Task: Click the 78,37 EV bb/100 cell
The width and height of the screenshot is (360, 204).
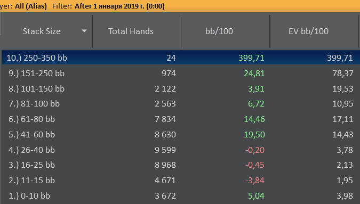Action: tap(343, 74)
